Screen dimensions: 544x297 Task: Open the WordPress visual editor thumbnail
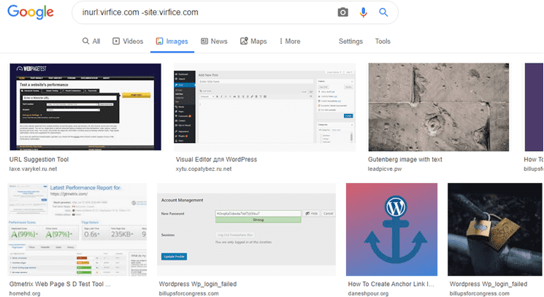pyautogui.click(x=264, y=107)
